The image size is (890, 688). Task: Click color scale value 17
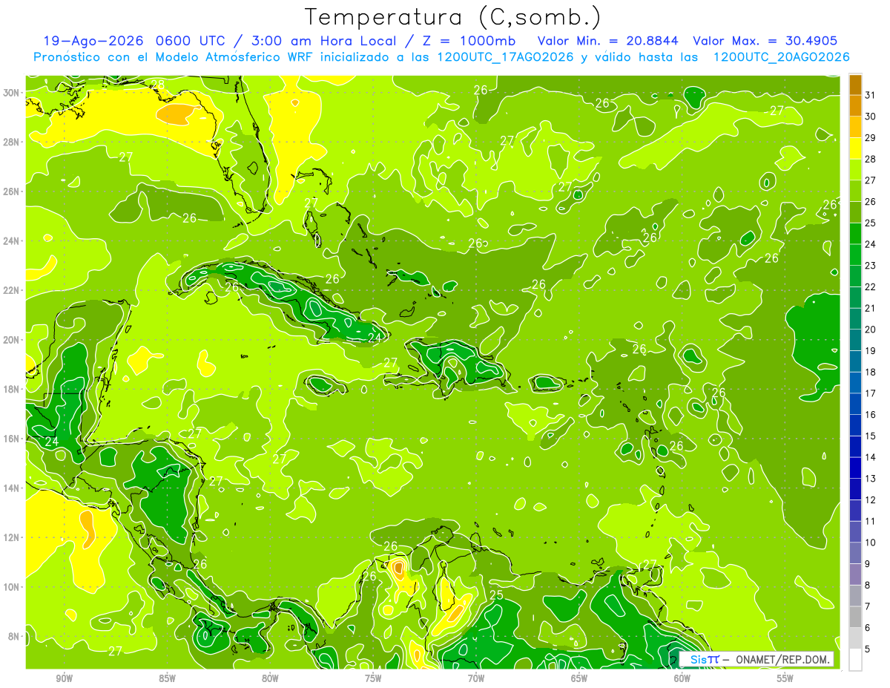[x=871, y=393]
